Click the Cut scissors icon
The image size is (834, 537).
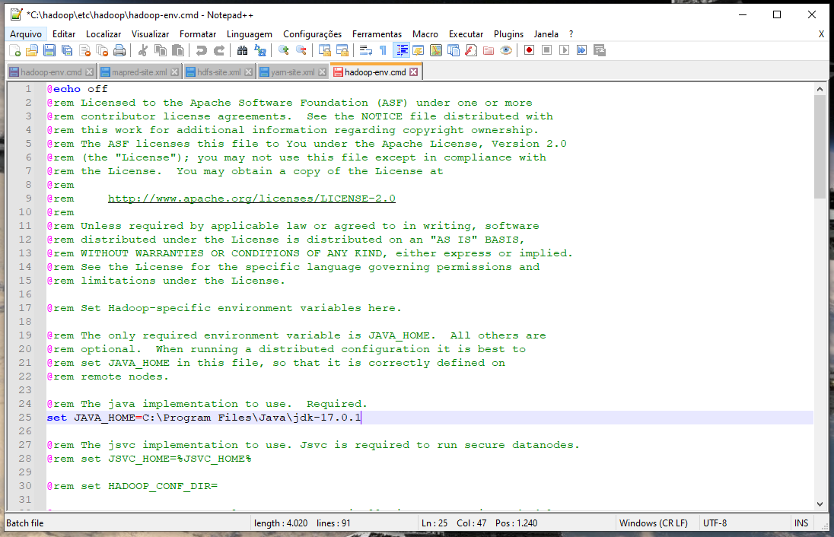142,50
